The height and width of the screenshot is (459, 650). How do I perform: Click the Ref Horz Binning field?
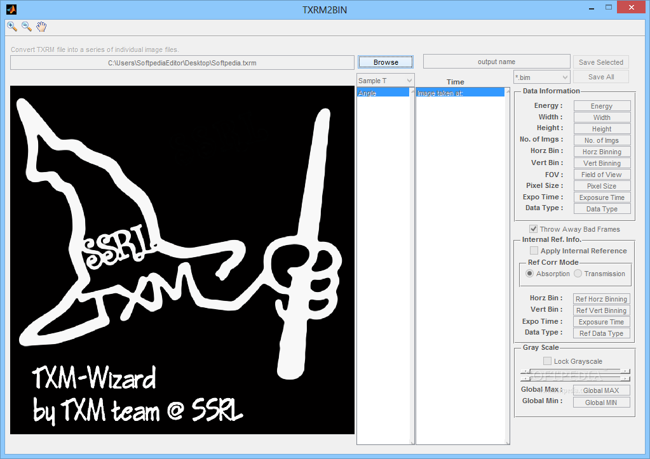(601, 299)
